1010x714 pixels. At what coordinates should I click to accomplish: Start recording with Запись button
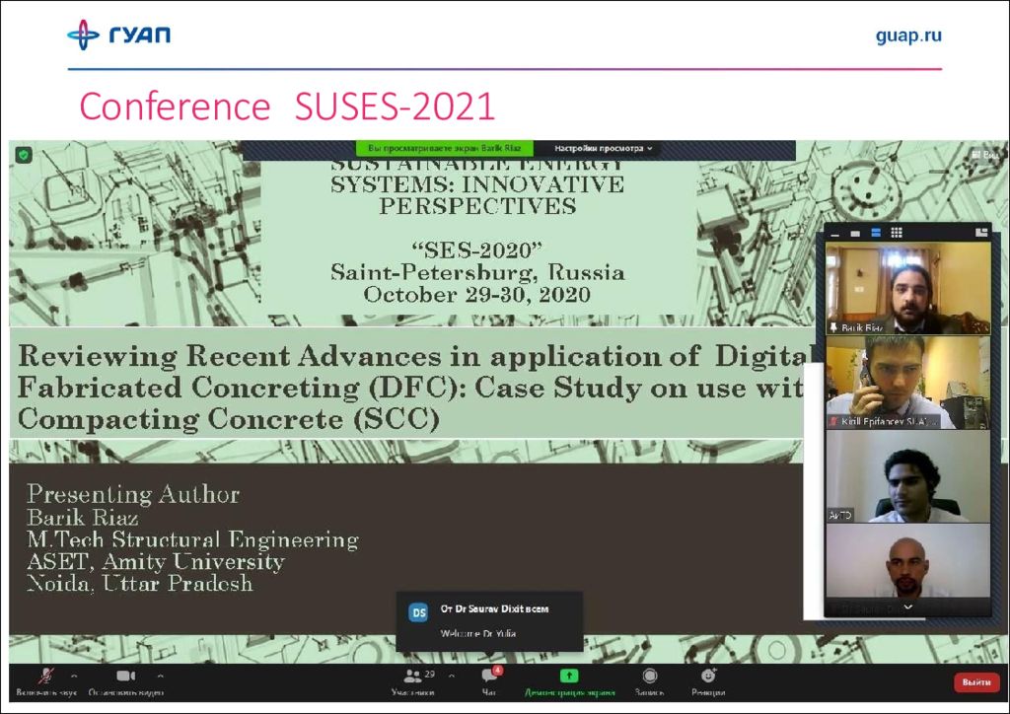click(649, 682)
